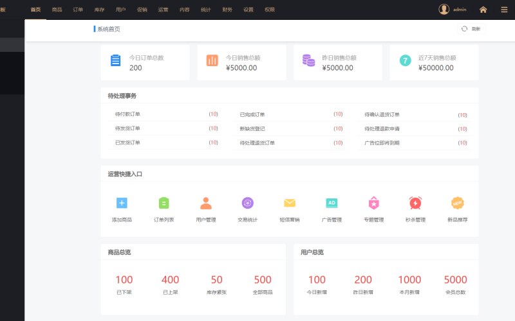Click the 待处理事务 section heading
The image size is (515, 321).
[x=122, y=96]
